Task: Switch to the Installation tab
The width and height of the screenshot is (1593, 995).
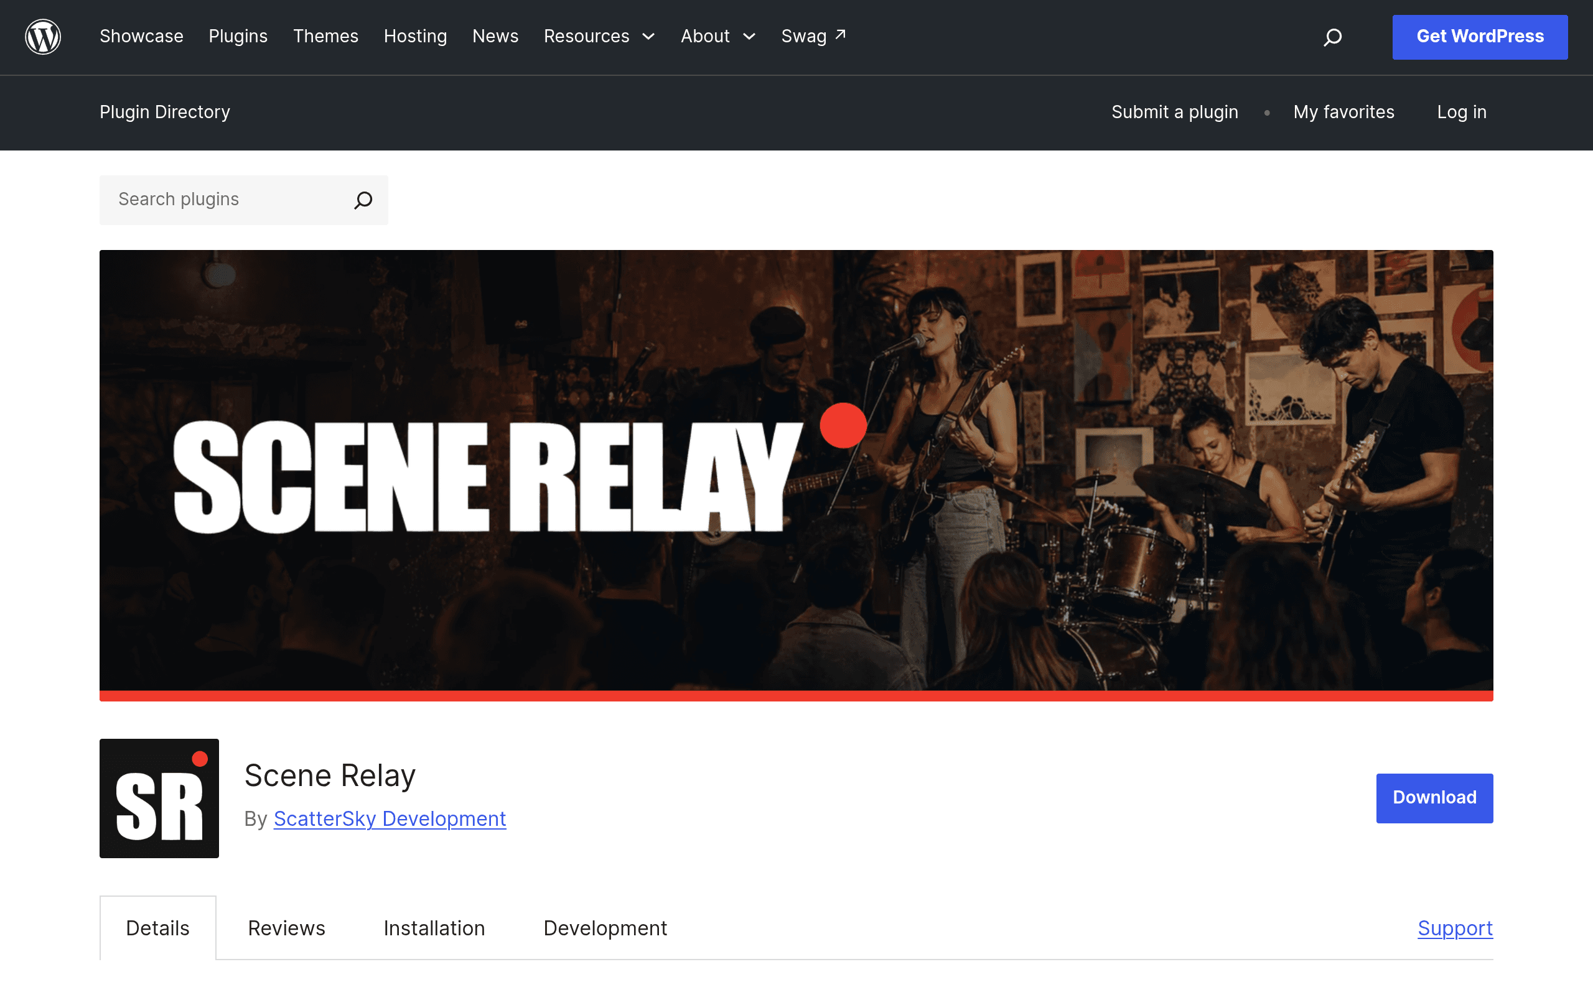Action: (434, 928)
